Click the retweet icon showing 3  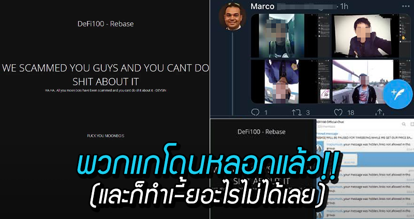click(297, 113)
